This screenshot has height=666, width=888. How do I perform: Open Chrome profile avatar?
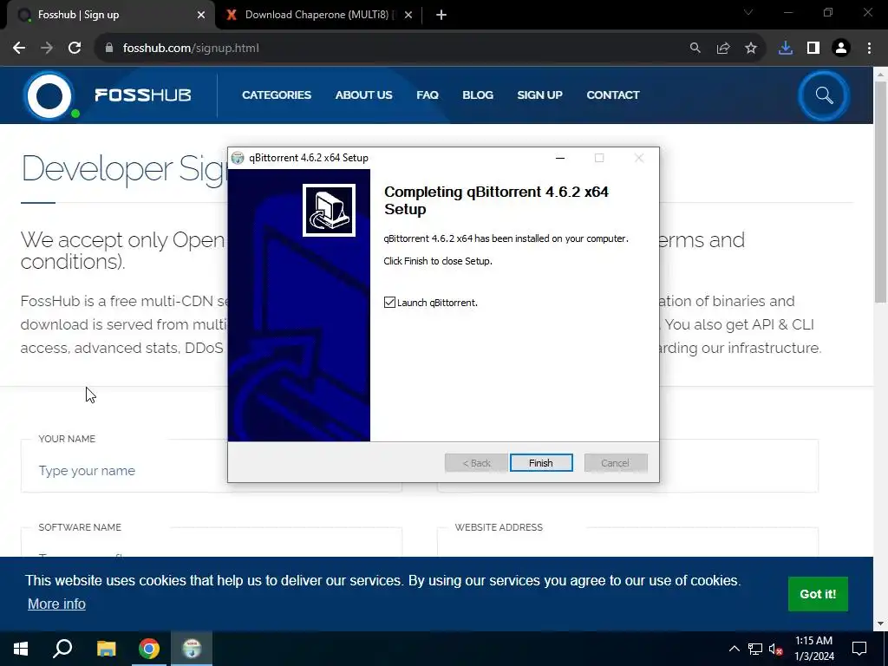click(841, 49)
